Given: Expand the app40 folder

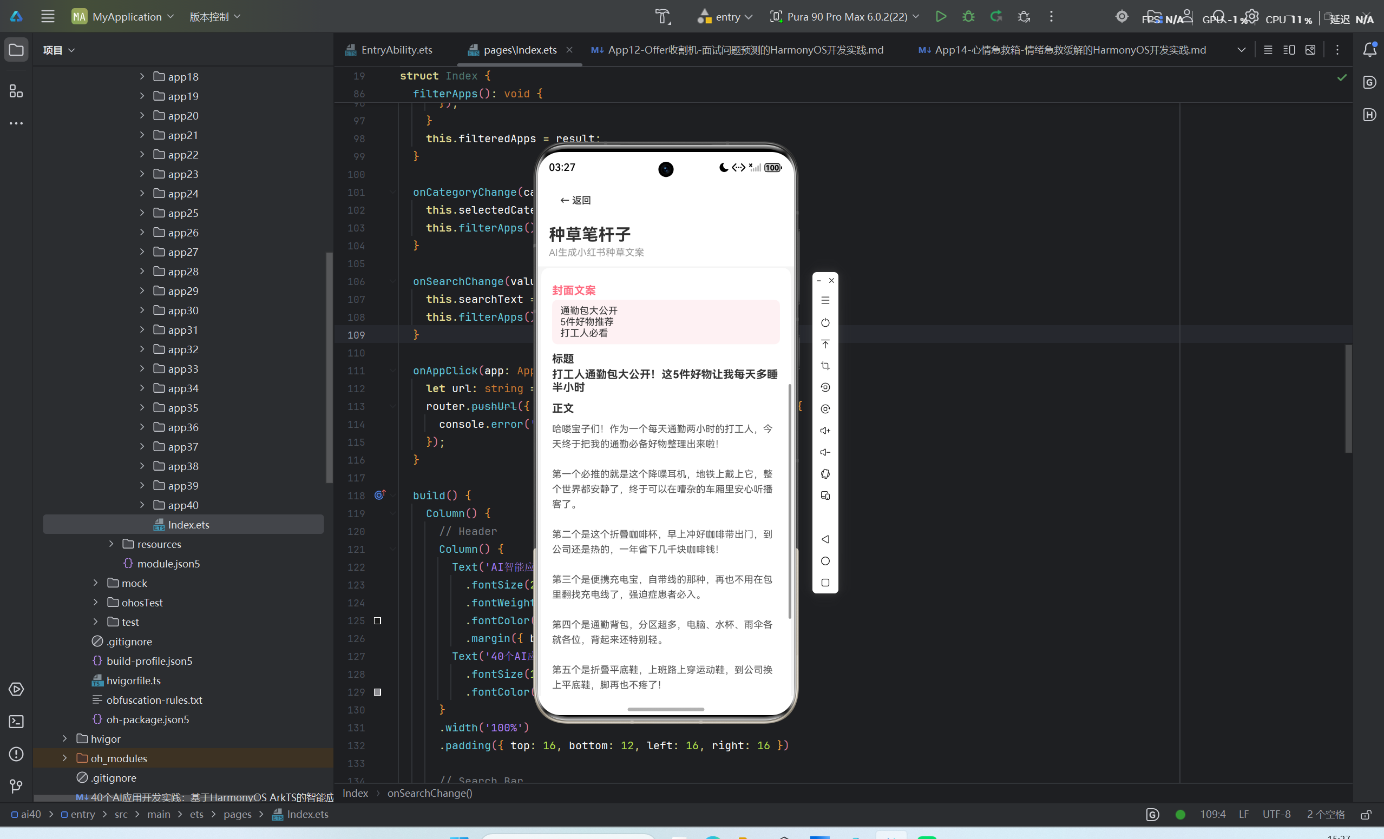Looking at the screenshot, I should [142, 505].
